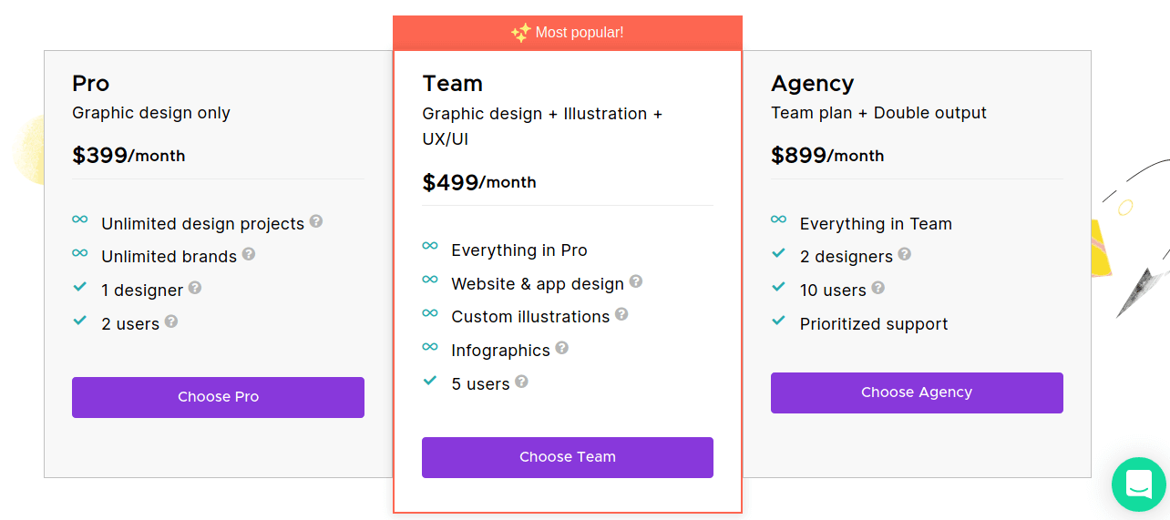The width and height of the screenshot is (1170, 520).
Task: Click help icon beside 2 designers
Action: point(905,254)
